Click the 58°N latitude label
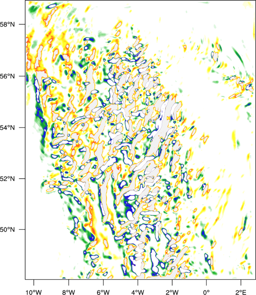 [x=7, y=24]
